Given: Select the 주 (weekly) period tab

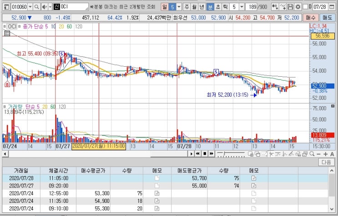Looking at the screenshot, I should click(x=187, y=7).
